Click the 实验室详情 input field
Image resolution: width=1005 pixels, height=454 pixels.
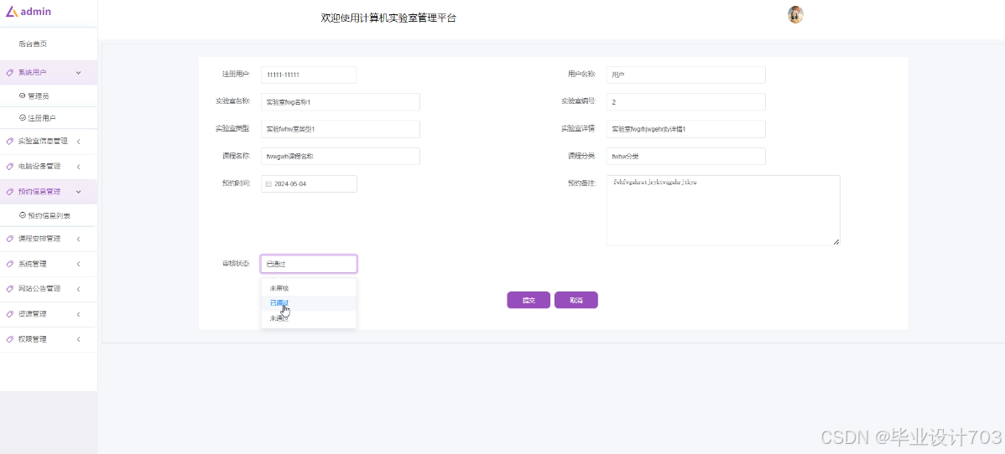coord(686,129)
